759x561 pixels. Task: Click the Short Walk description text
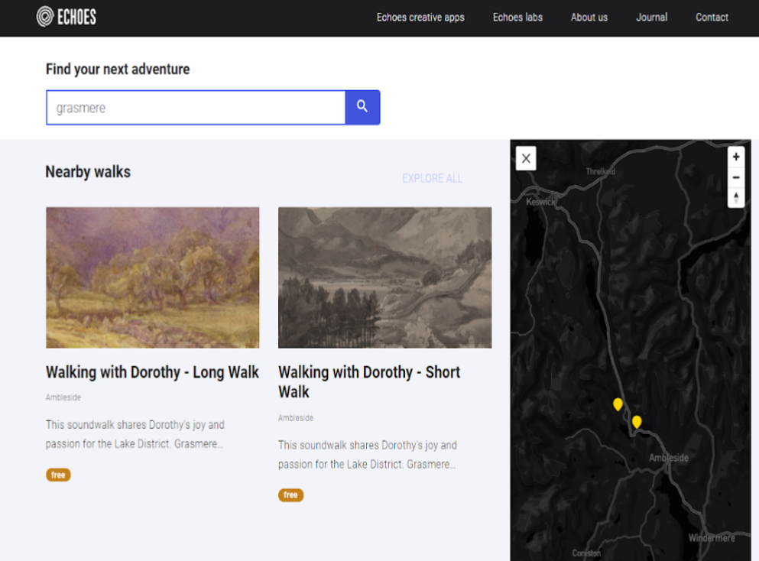tap(368, 455)
